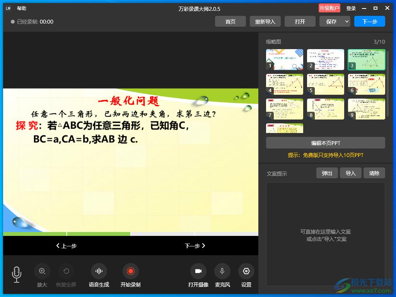Image resolution: width=396 pixels, height=297 pixels.
Task: Click the 重新导入 re-import button
Action: click(x=265, y=22)
